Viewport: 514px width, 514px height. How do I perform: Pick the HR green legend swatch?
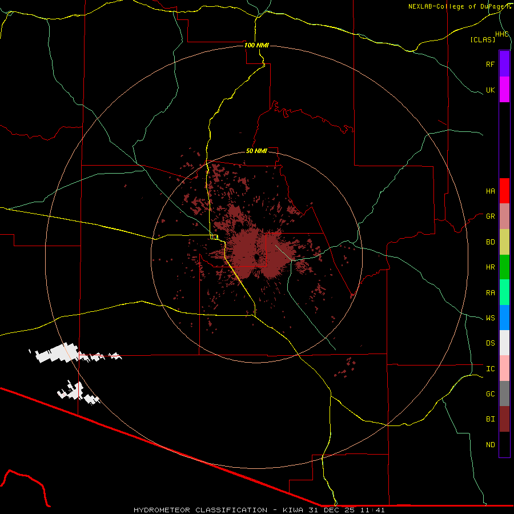[504, 267]
